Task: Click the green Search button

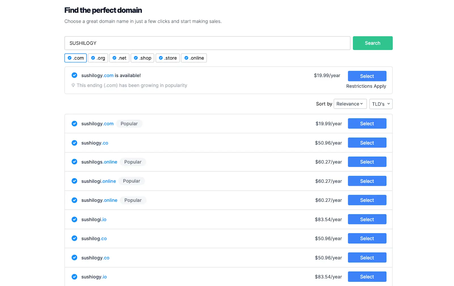Action: [373, 43]
